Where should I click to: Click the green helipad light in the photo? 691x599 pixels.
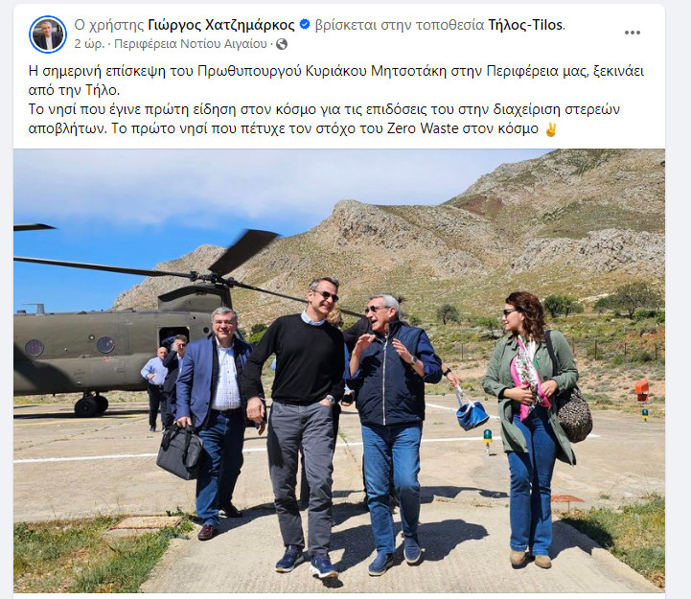click(488, 437)
